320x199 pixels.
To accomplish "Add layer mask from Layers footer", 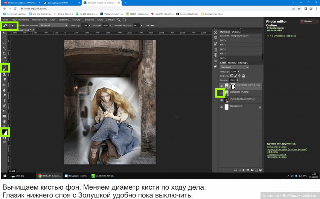I will (248, 170).
